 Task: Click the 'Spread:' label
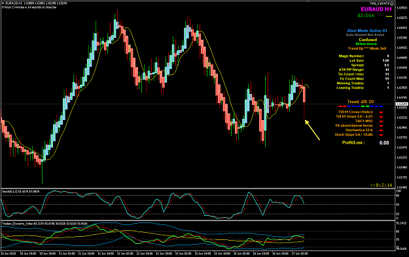pyautogui.click(x=357, y=65)
